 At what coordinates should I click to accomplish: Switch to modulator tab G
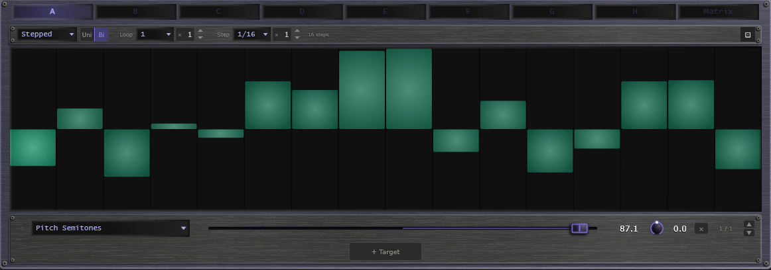(x=552, y=12)
